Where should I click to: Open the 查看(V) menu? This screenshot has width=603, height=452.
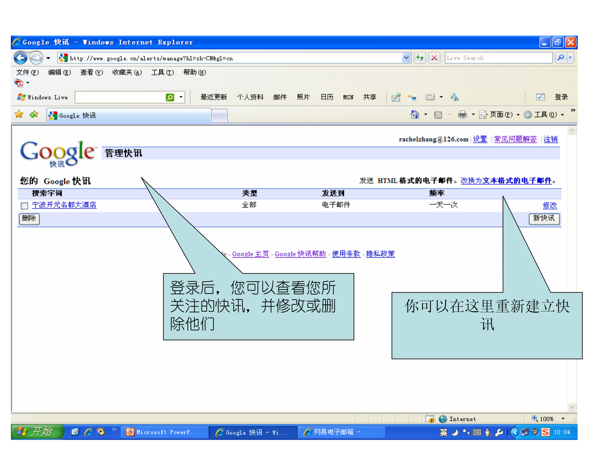point(92,72)
